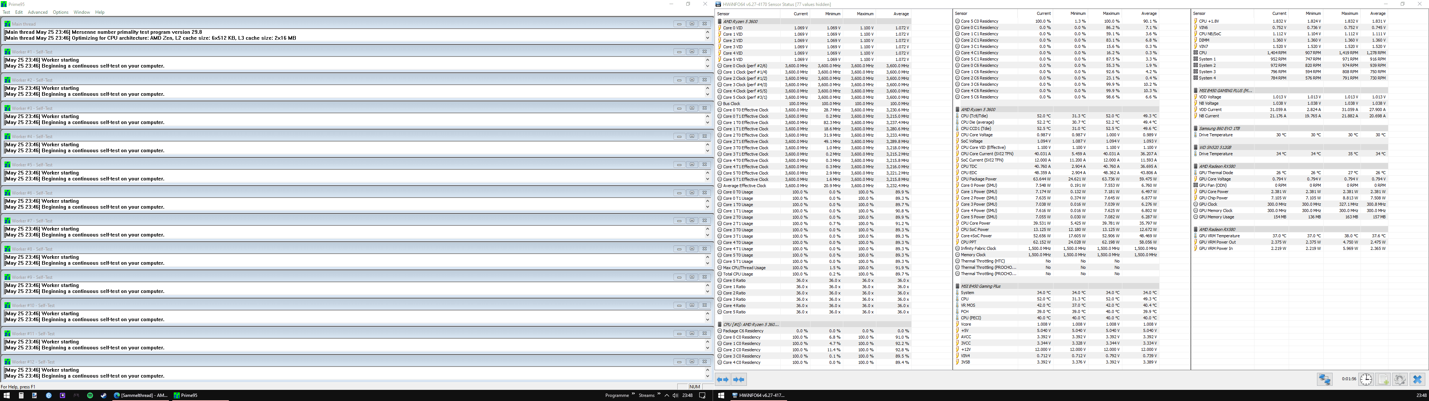
Task: Show hidden system tray icons
Action: click(667, 395)
